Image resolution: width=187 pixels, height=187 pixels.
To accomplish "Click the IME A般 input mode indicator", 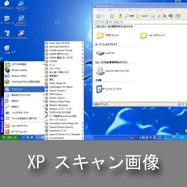I will [x=142, y=137].
